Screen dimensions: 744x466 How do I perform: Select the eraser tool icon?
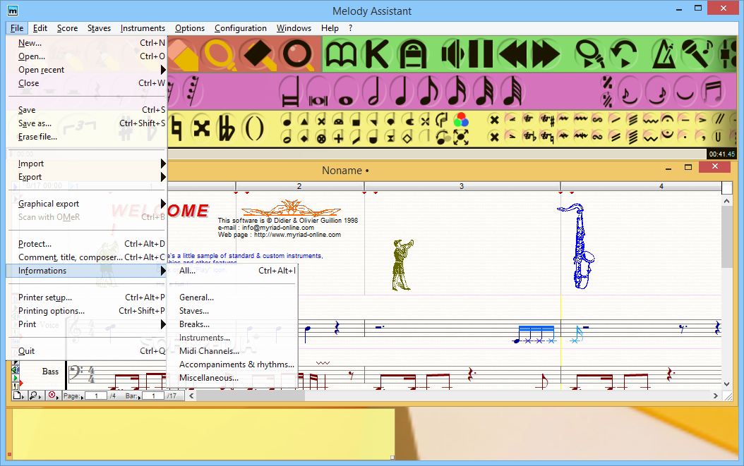click(183, 55)
